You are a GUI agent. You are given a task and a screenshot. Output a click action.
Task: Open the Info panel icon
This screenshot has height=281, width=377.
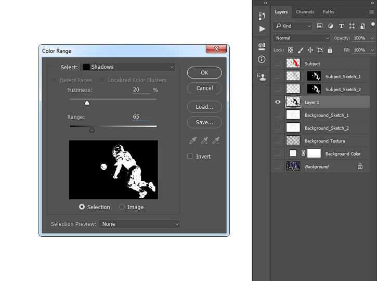262,59
